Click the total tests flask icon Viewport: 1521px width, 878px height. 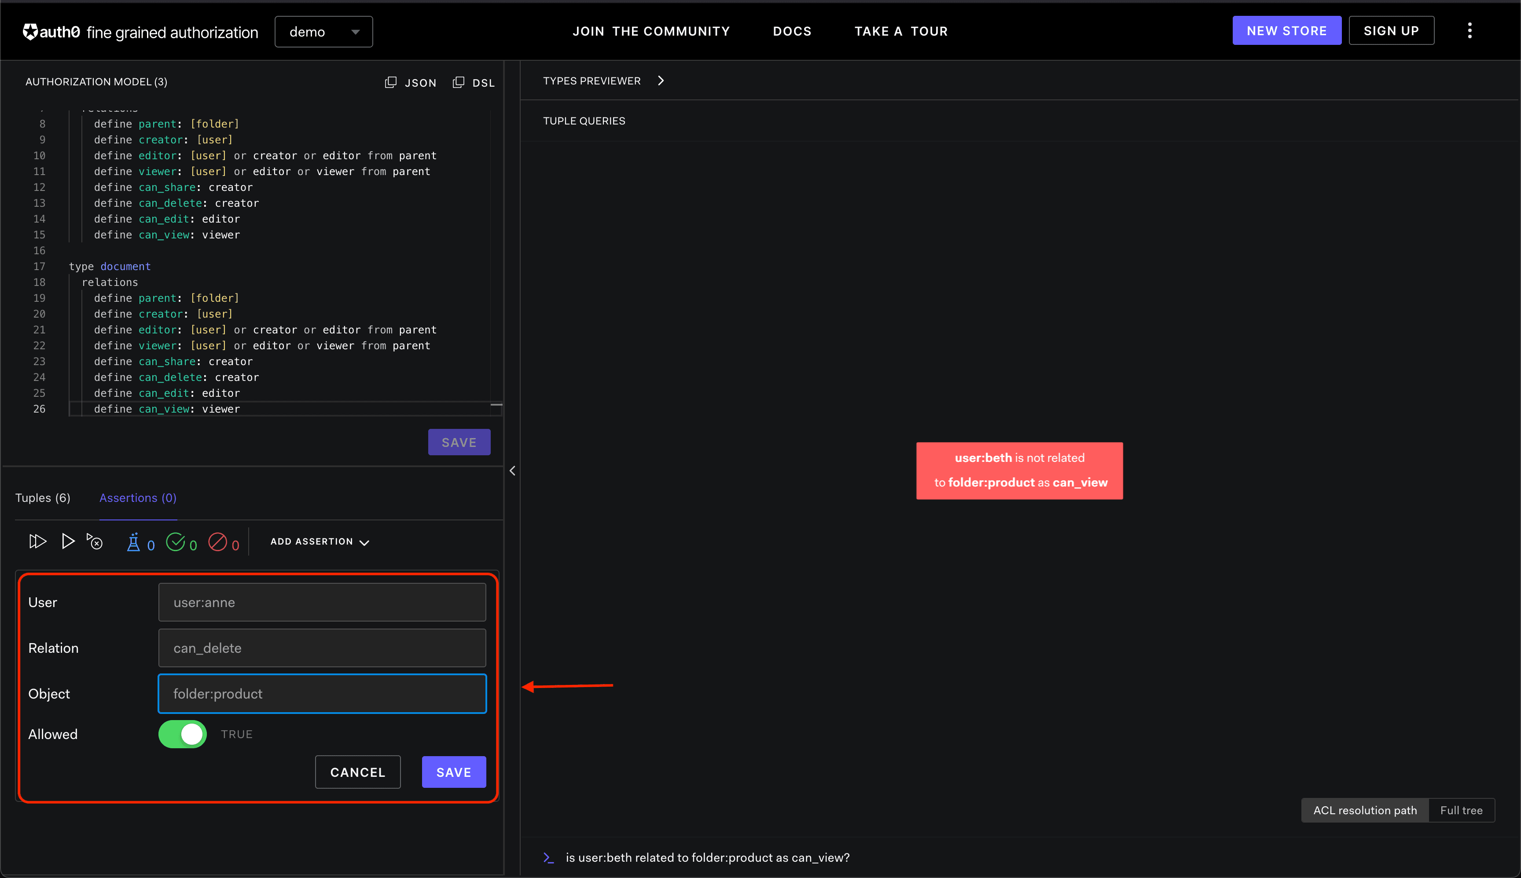133,542
